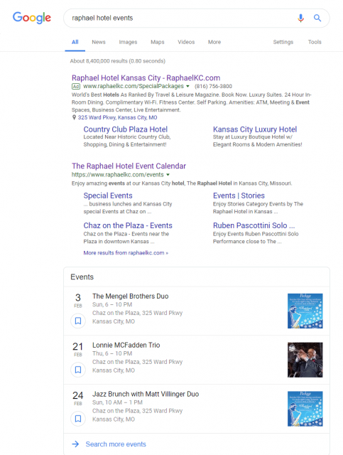Image resolution: width=343 pixels, height=455 pixels.
Task: Click the blue search magnifier icon
Action: [x=317, y=18]
